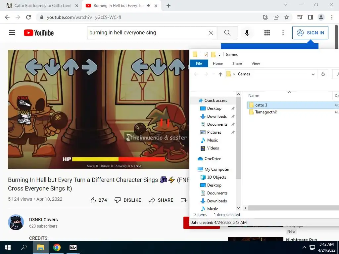Open the Share ribbon tab in explorer
Screen dimensions: 339x254
tap(237, 63)
